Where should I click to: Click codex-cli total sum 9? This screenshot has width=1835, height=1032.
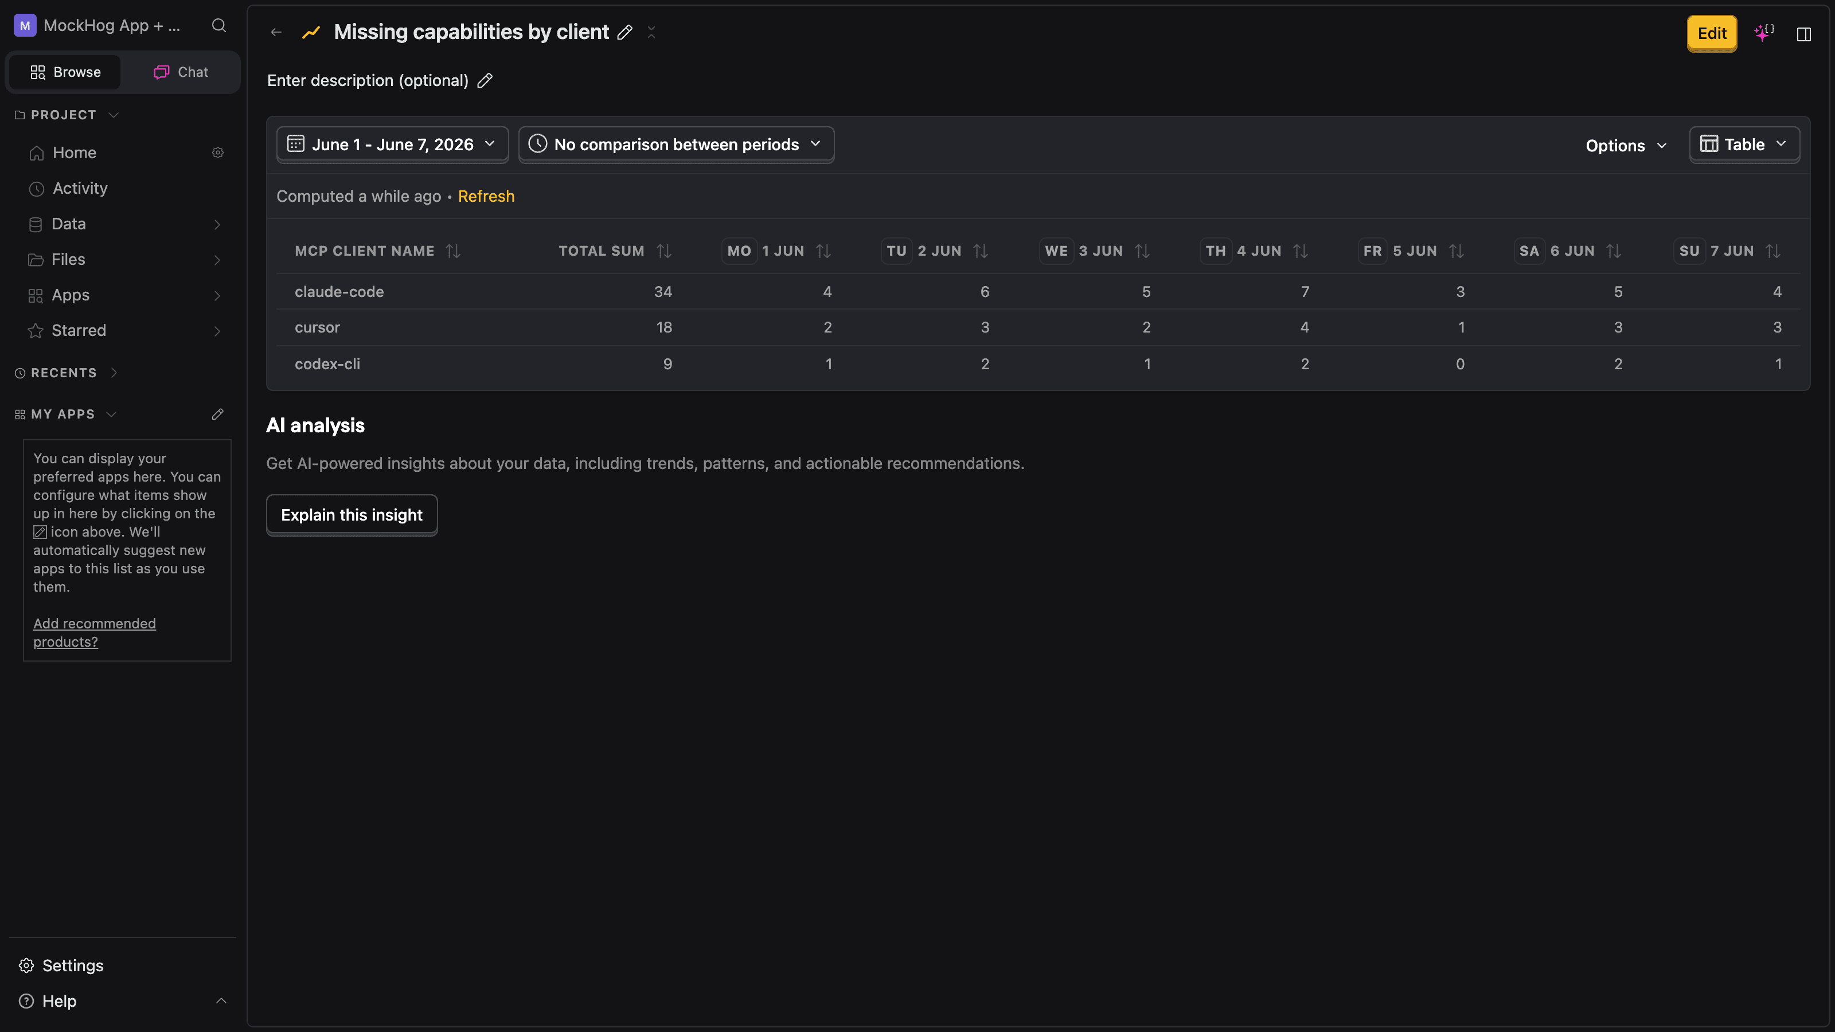click(x=667, y=364)
